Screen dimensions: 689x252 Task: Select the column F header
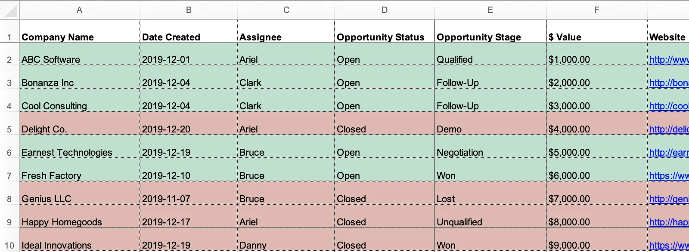tap(596, 10)
